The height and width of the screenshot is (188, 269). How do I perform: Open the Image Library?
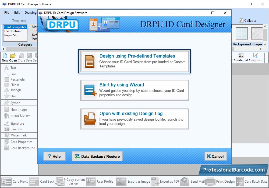tap(17, 115)
